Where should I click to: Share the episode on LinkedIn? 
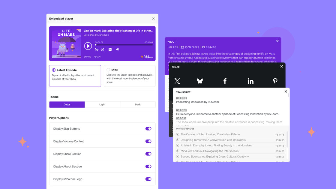(x=250, y=81)
